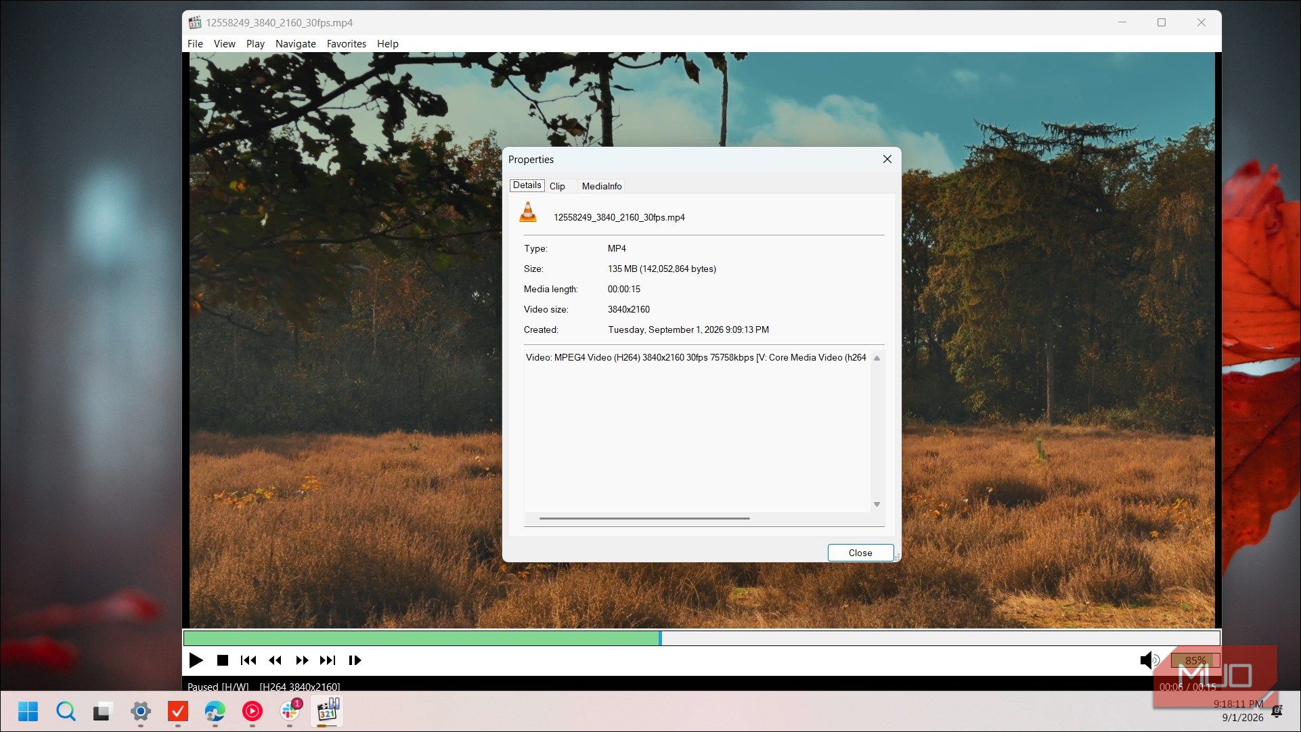Open the File menu

(x=195, y=43)
